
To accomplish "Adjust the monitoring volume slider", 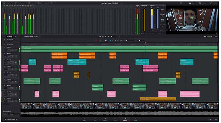I will [x=209, y=36].
